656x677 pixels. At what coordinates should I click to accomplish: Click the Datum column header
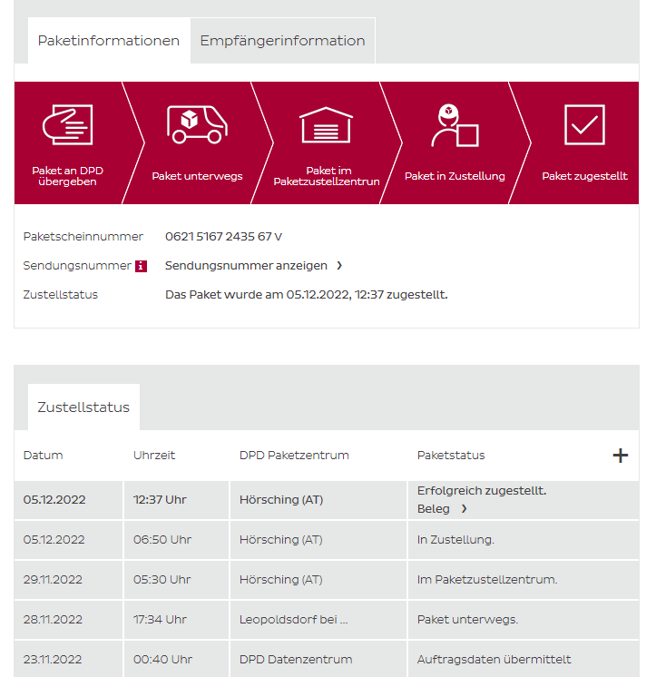click(44, 456)
